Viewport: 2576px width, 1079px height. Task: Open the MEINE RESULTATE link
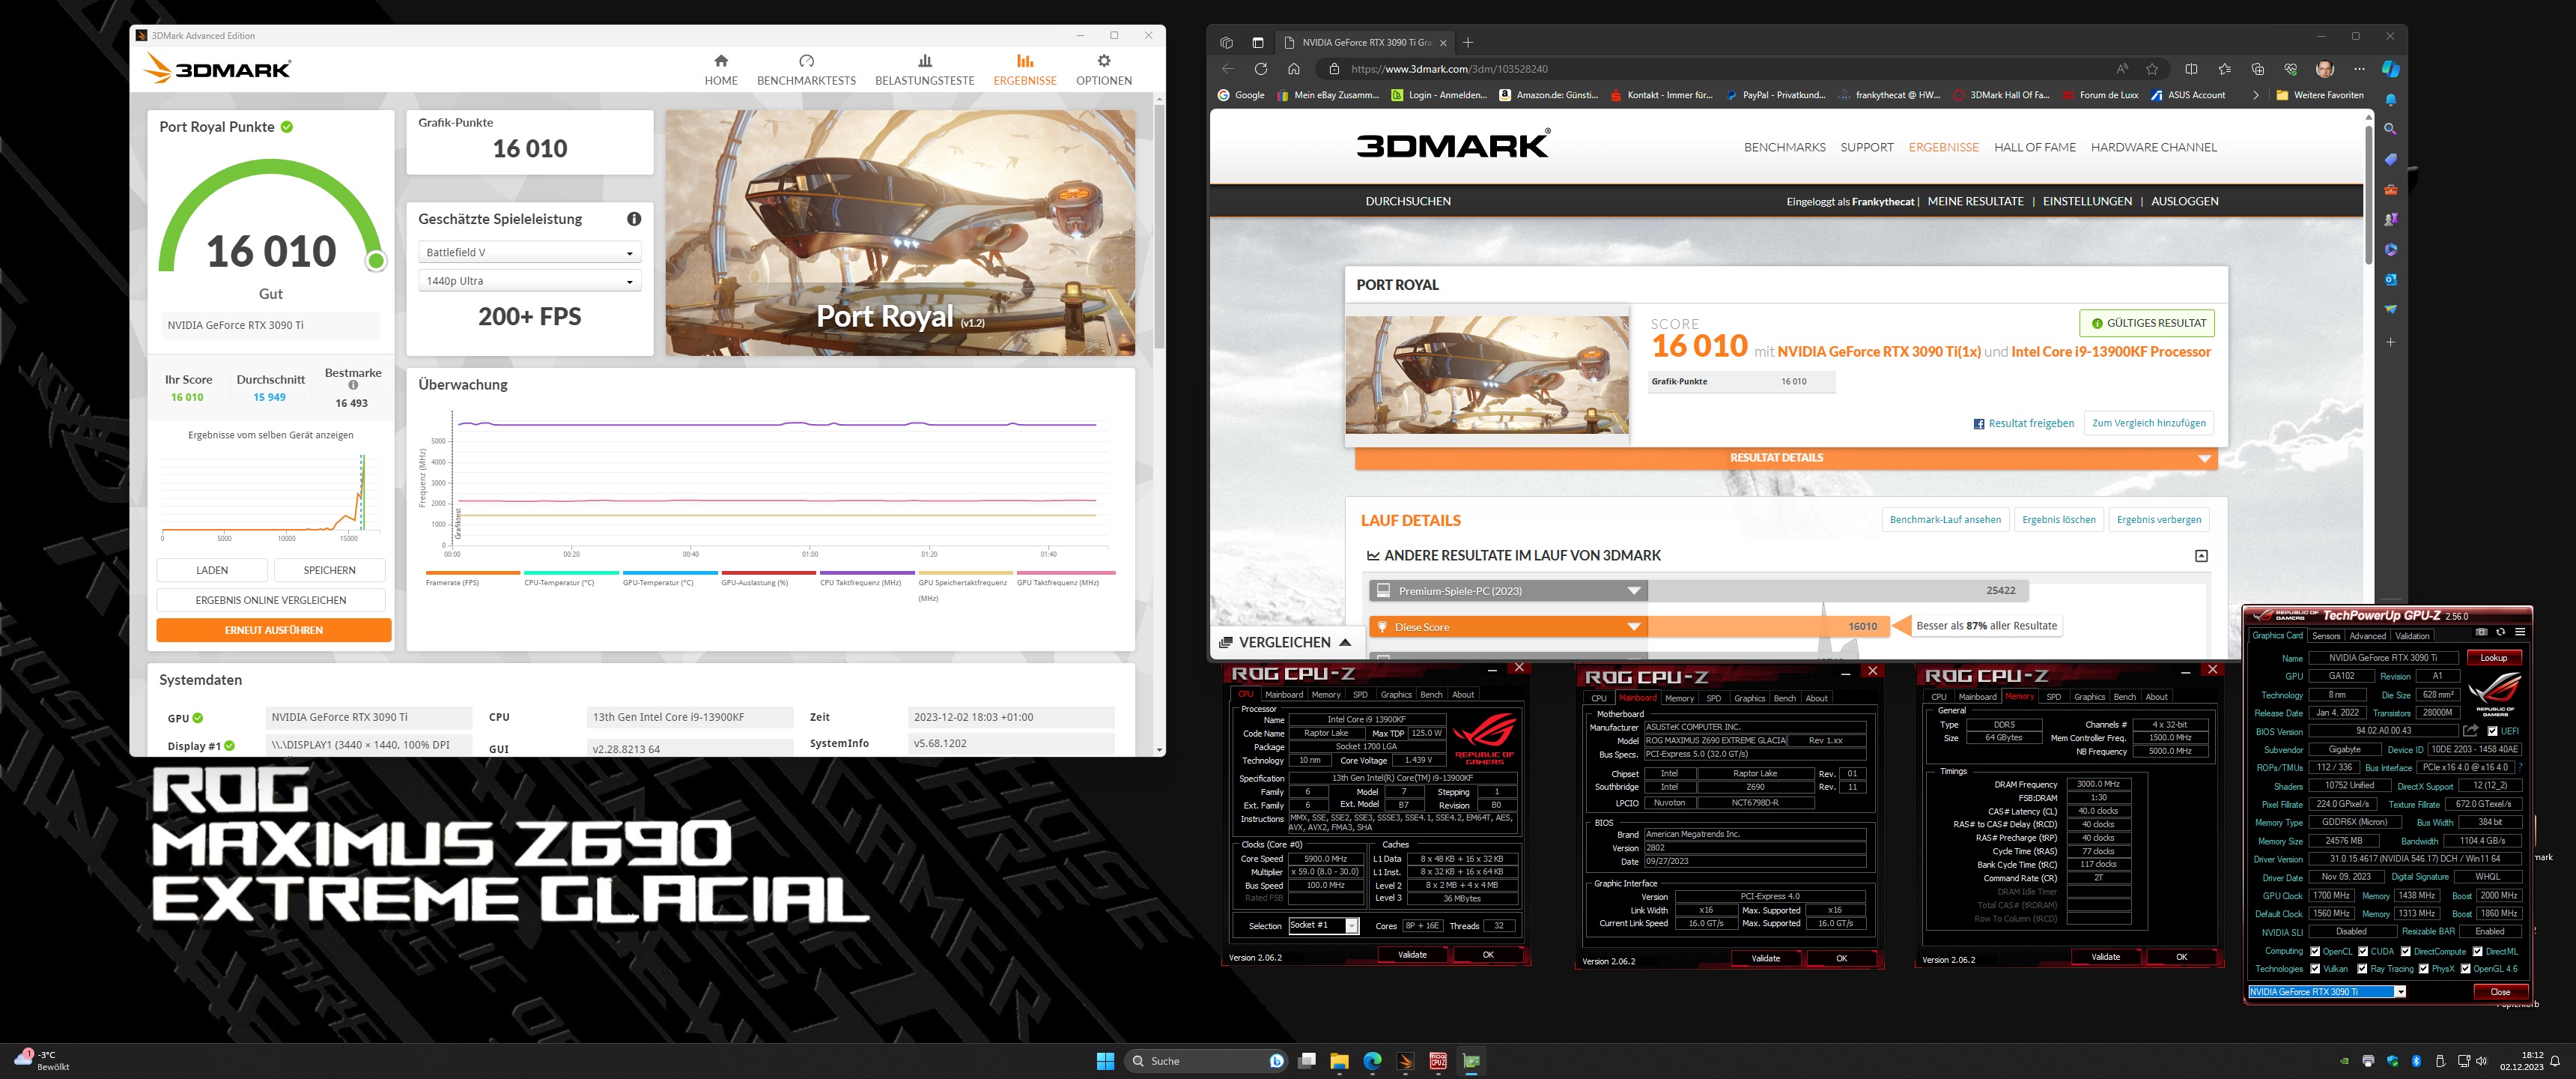point(1975,201)
